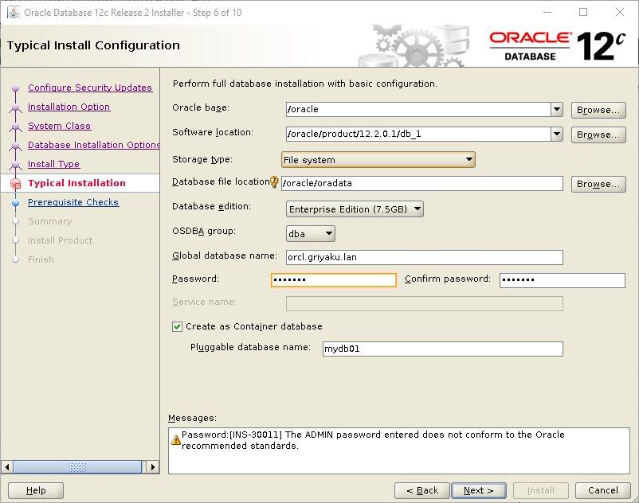
Task: Click the Pluggable database name field
Action: [x=443, y=349]
